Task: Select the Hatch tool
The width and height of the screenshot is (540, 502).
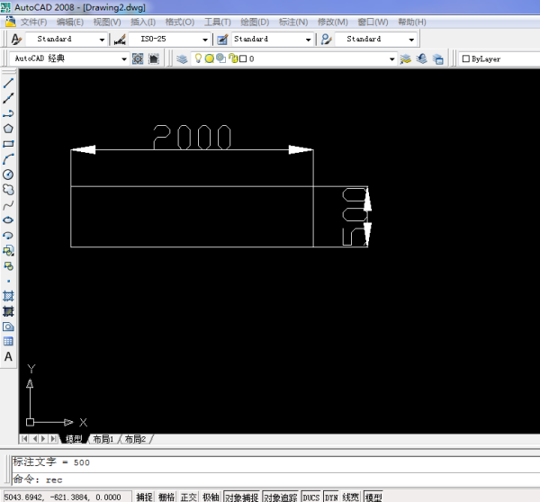Action: point(8,296)
